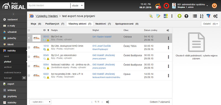Open row actions menu for offer 0094
Screen dimensions: 221x105
pyautogui.click(x=168, y=66)
